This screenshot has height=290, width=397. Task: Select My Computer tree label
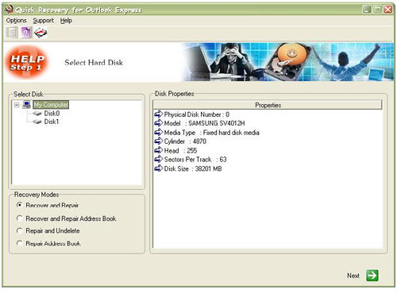(51, 105)
